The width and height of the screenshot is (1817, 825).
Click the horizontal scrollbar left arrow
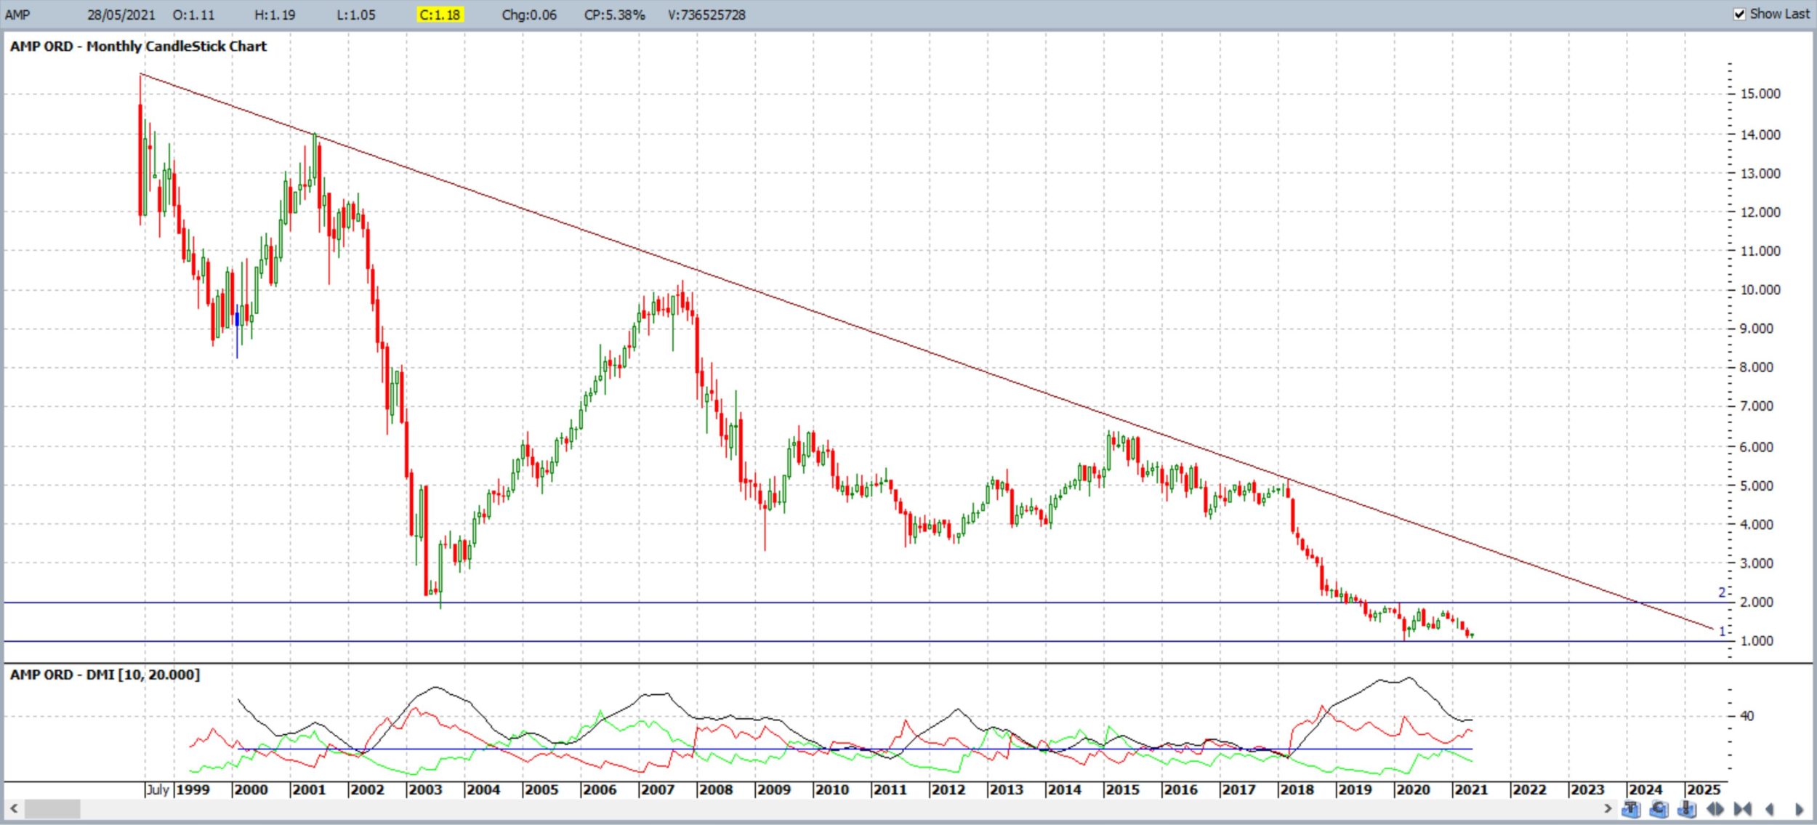point(14,808)
